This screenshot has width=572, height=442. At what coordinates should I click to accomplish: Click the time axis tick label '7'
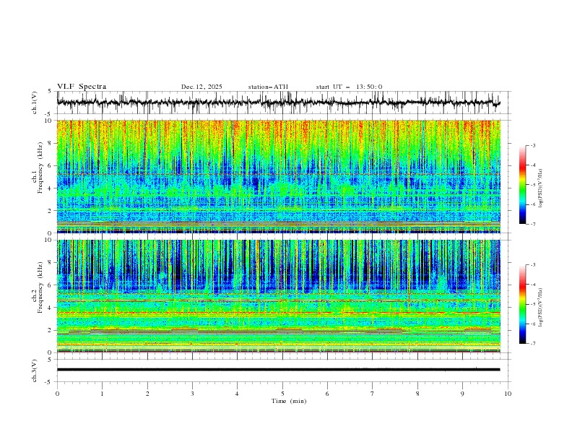[373, 394]
